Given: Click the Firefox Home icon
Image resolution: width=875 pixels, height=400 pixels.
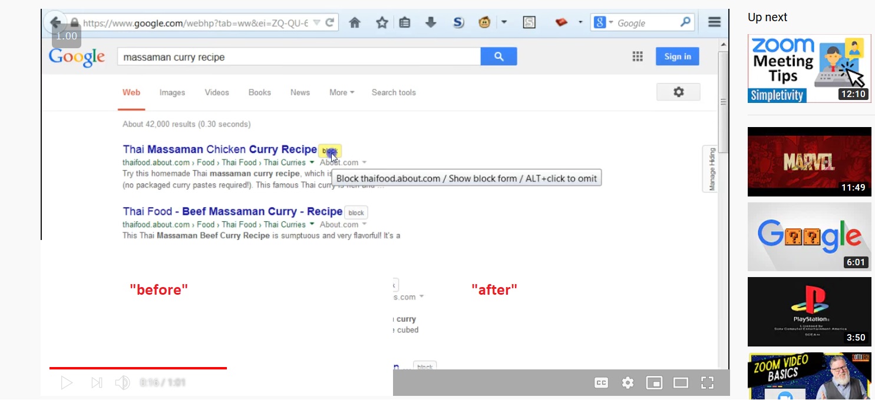Looking at the screenshot, I should pos(355,22).
